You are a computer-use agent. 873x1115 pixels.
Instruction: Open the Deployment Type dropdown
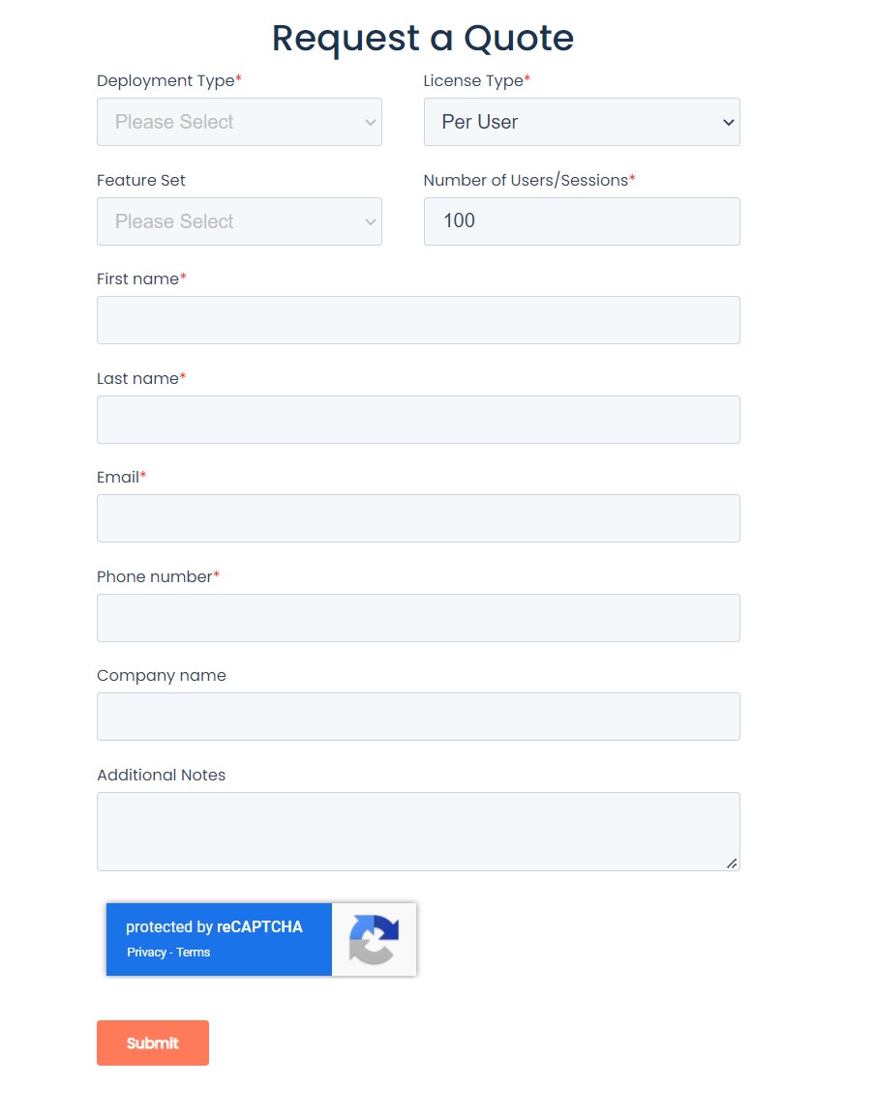(x=239, y=122)
